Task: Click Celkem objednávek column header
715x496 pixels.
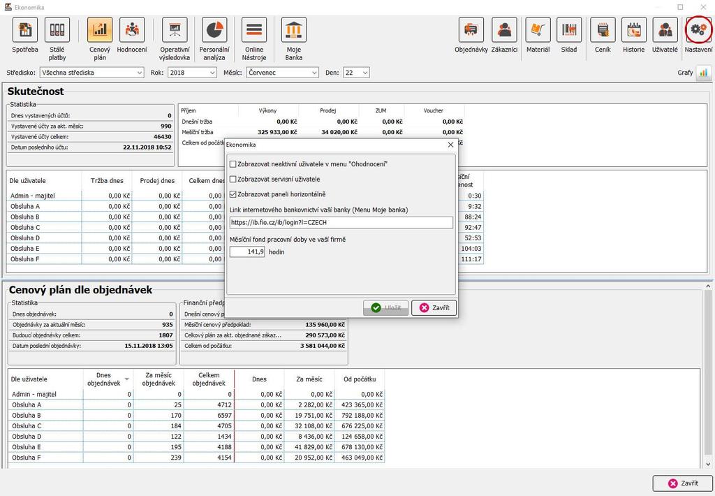Action: 209,379
